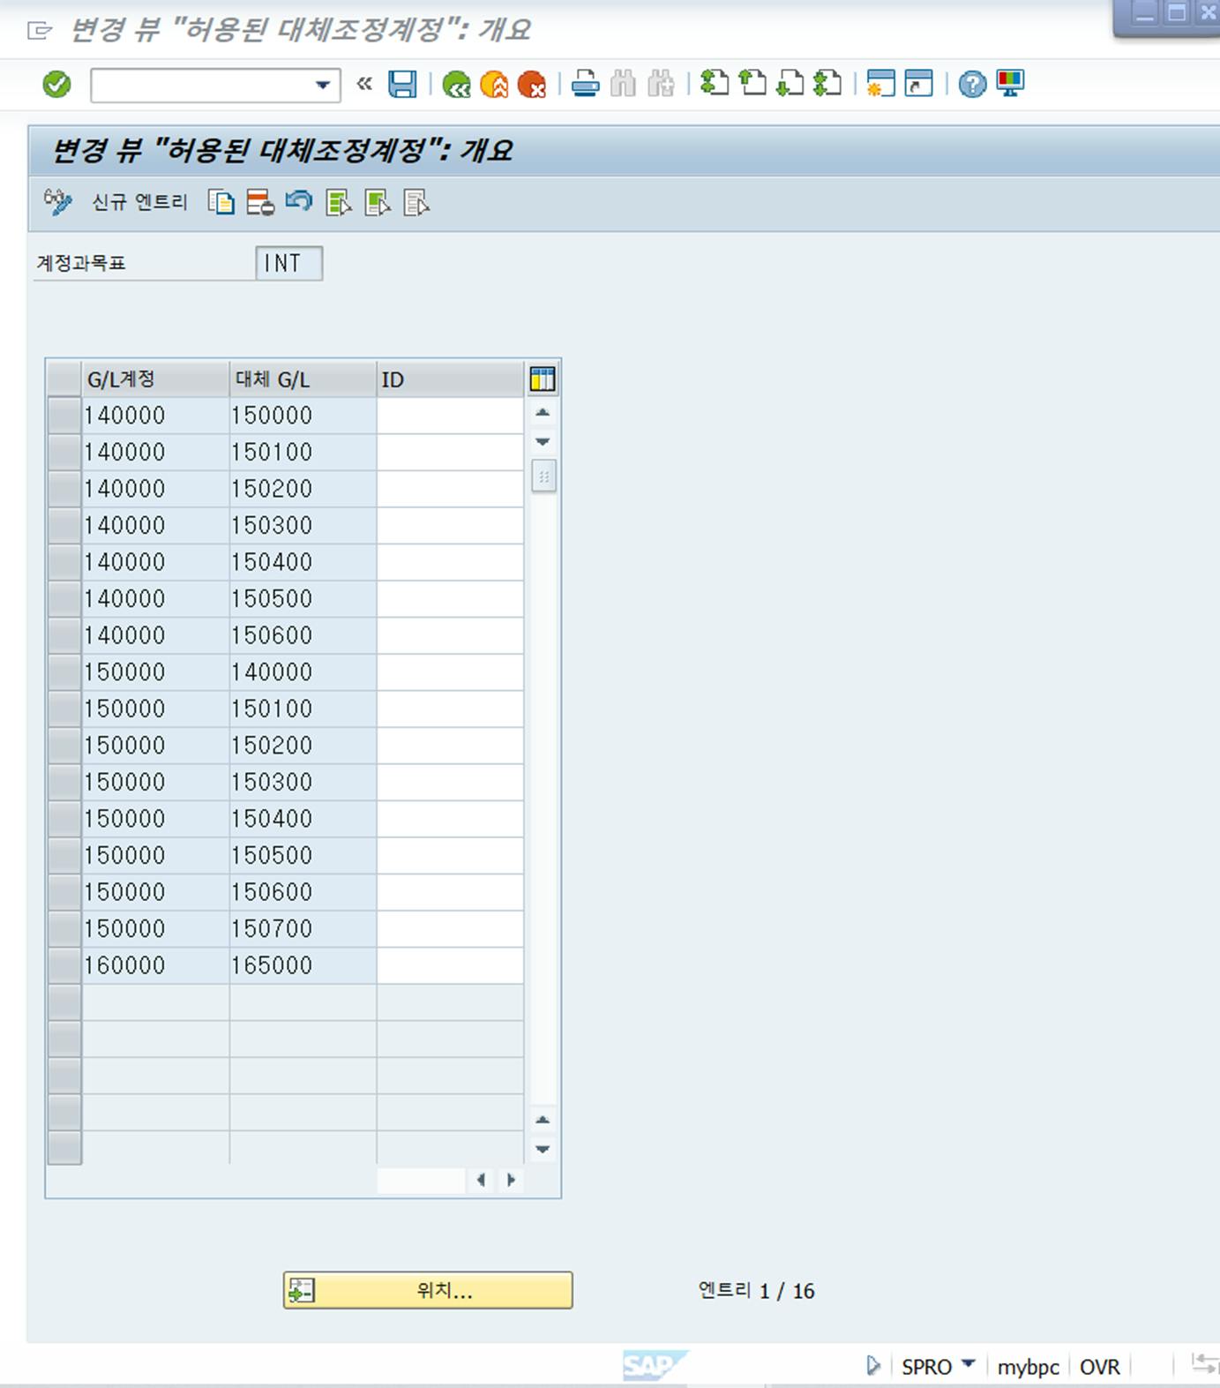Click the green Enter checkmark icon
Screen dimensions: 1220x1388
56,85
